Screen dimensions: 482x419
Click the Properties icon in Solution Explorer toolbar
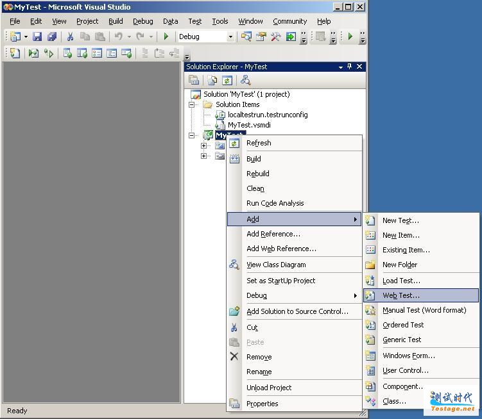pyautogui.click(x=194, y=80)
